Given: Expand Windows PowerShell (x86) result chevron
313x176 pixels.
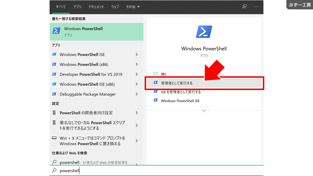Looking at the screenshot, I should (137, 64).
